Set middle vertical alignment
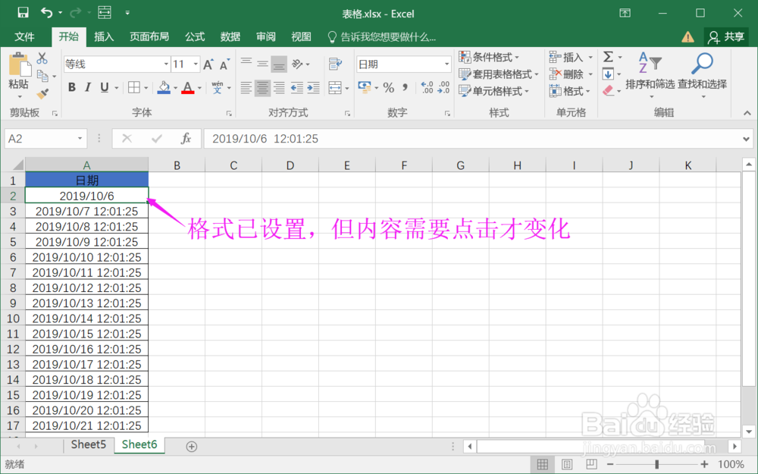Screen dimensions: 758x474 click(262, 64)
